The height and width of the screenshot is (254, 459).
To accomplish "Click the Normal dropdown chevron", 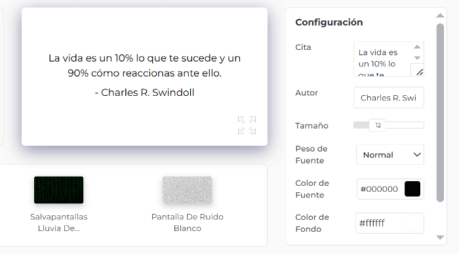I will click(417, 155).
